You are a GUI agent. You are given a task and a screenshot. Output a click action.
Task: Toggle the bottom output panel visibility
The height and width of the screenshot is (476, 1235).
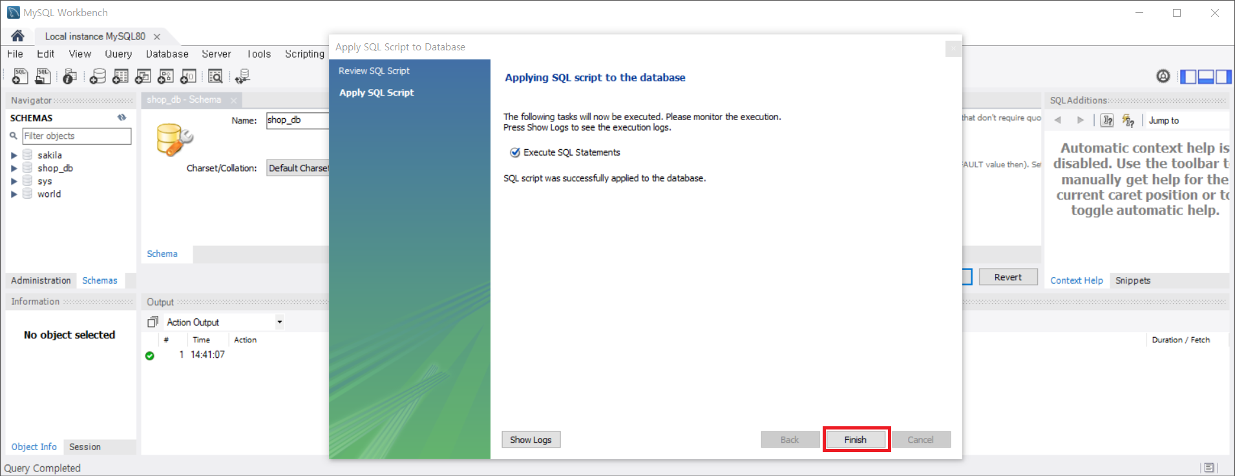pyautogui.click(x=1206, y=77)
